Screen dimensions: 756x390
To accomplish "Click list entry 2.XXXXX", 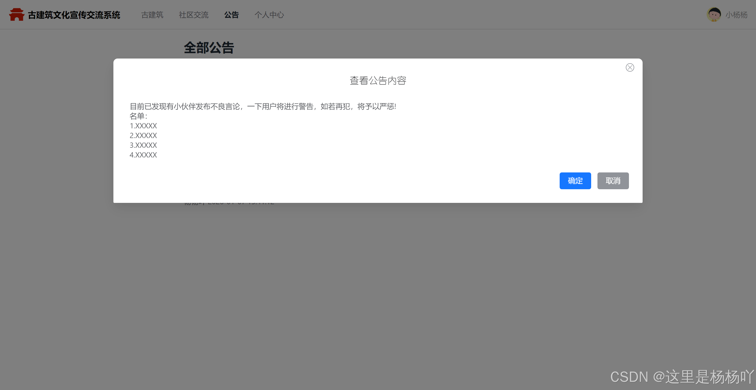I will pos(143,136).
